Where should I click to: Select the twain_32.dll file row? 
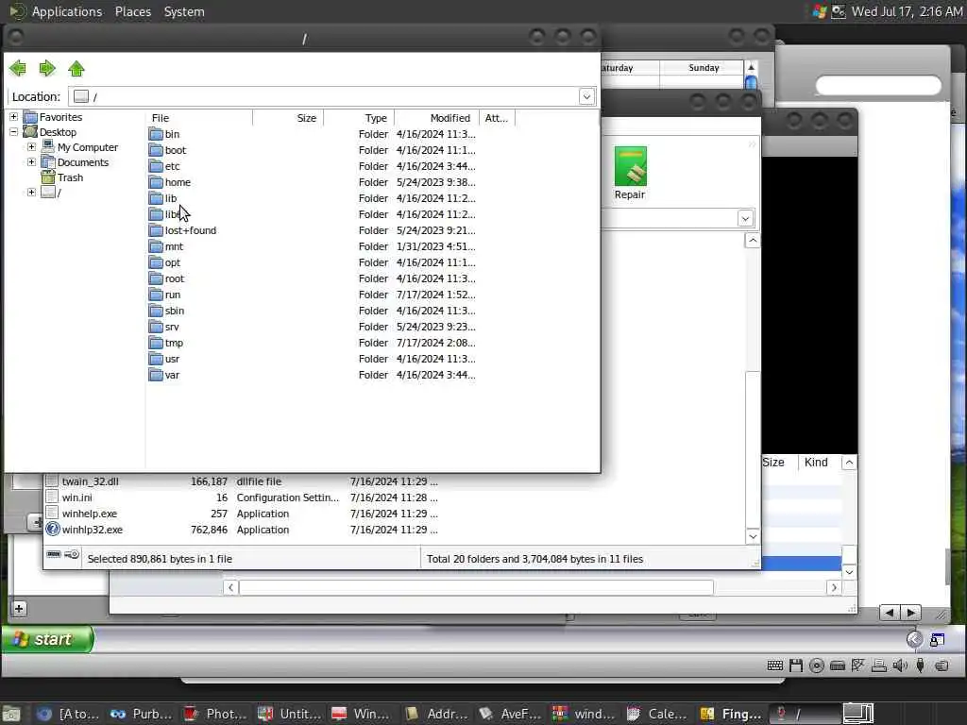[241, 481]
